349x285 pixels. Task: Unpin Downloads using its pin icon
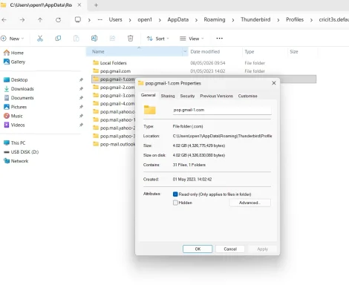pyautogui.click(x=81, y=89)
